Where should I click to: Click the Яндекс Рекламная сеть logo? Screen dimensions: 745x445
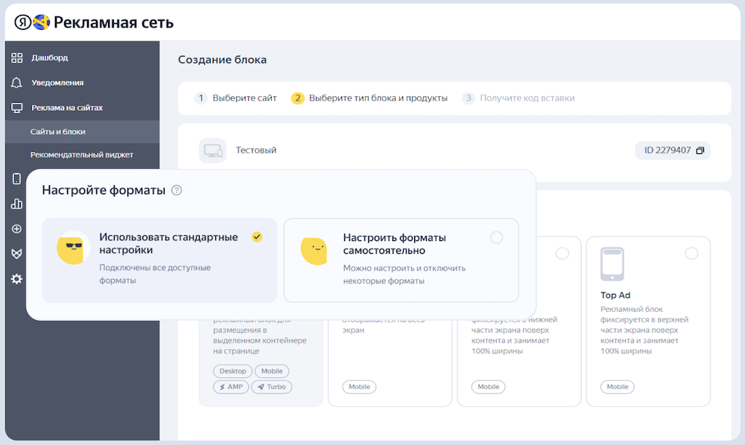click(x=94, y=22)
